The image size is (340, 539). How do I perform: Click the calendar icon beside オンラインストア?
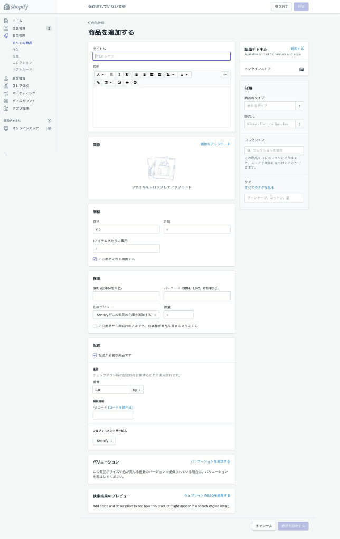click(301, 69)
